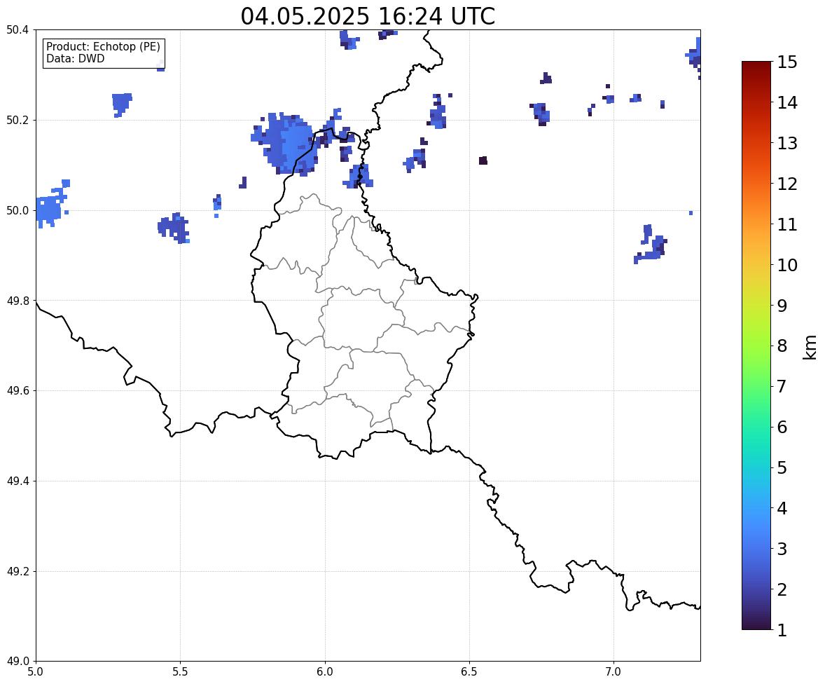Pick the colorbar tick label 3
Screen dimensions: 825x684
(782, 549)
